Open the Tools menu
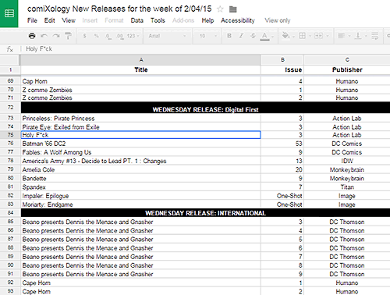 (158, 20)
